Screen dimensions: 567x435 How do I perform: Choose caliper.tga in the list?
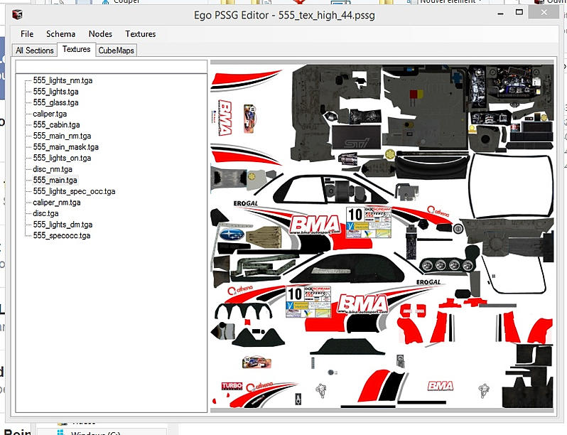50,114
